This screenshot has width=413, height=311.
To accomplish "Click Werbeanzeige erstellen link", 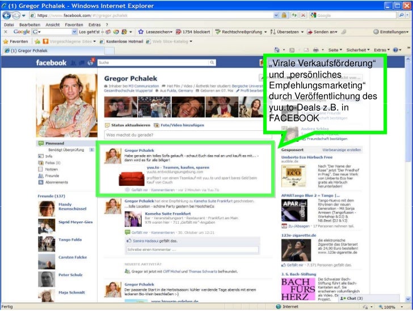I will tap(342, 150).
